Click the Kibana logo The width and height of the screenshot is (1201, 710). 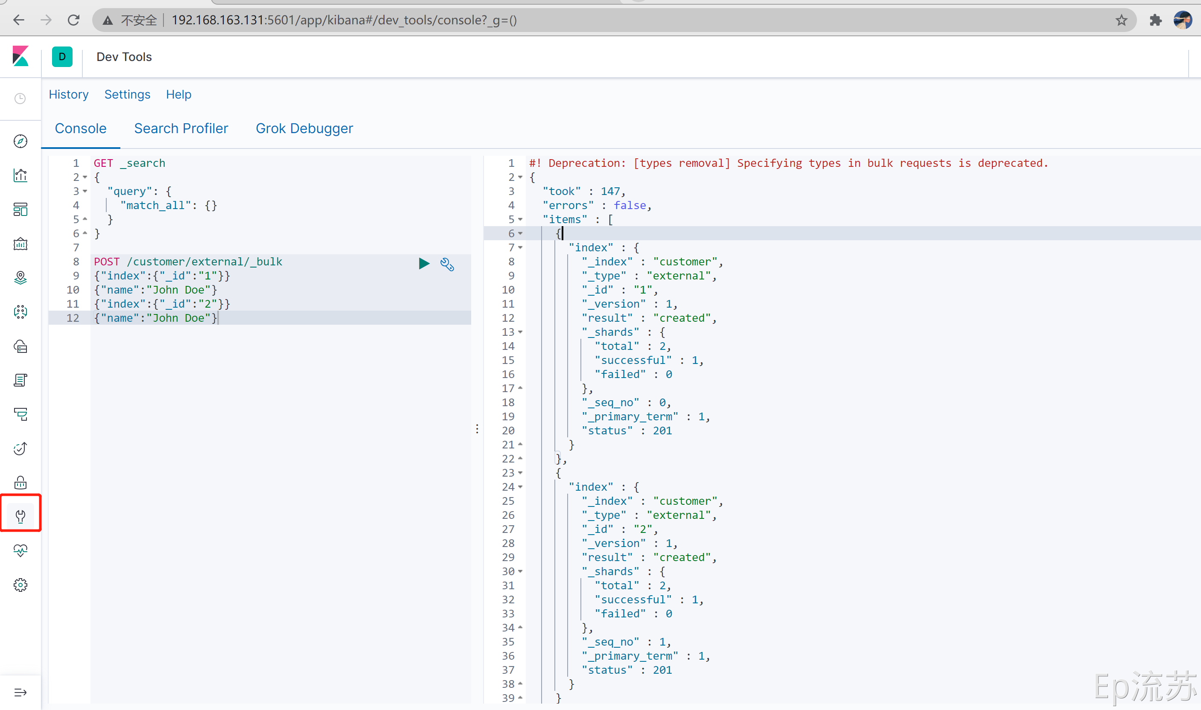tap(20, 56)
